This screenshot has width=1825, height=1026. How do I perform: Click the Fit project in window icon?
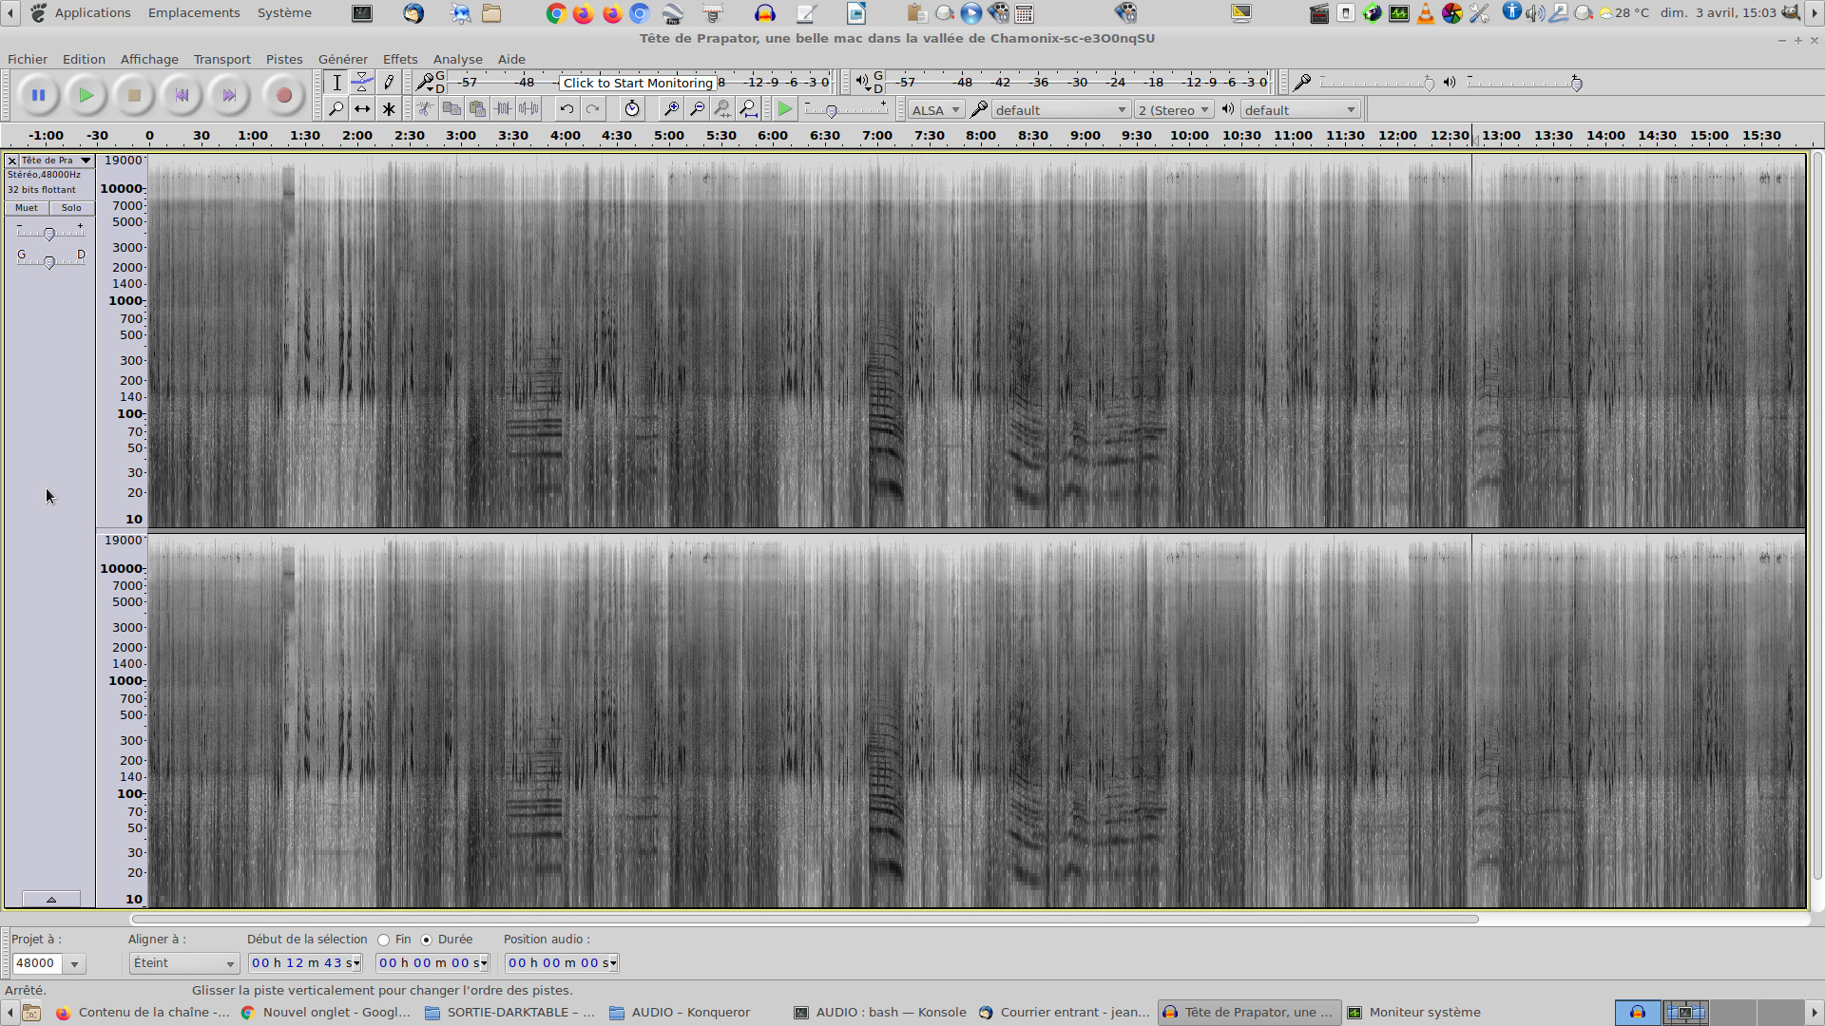click(x=749, y=109)
